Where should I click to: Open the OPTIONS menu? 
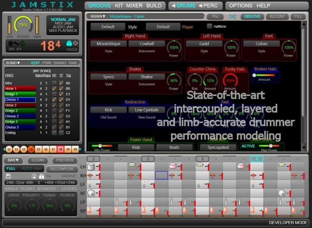pyautogui.click(x=241, y=6)
